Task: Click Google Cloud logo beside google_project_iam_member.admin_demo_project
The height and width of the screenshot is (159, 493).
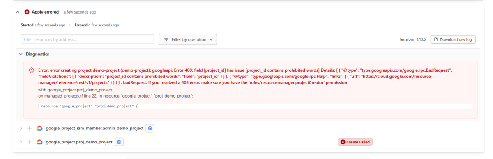Action: coord(39,128)
